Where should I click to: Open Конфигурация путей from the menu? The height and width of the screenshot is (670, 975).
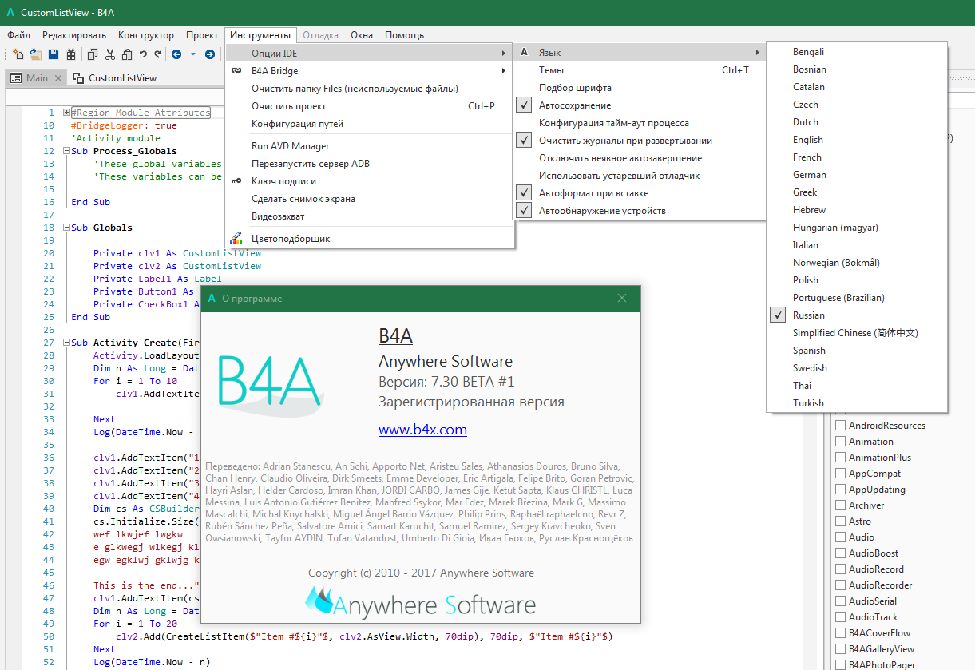coord(370,124)
